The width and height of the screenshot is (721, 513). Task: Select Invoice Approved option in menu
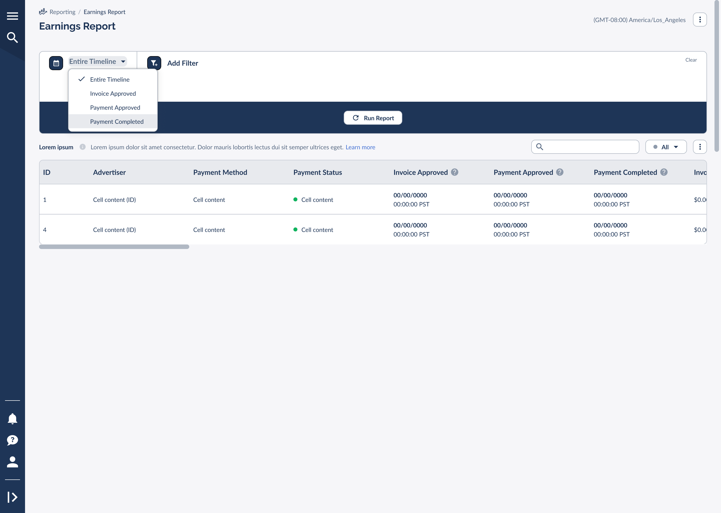tap(113, 93)
